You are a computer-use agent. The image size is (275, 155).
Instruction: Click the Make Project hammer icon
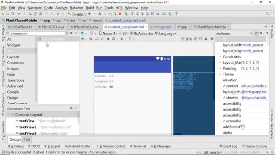[69, 14]
